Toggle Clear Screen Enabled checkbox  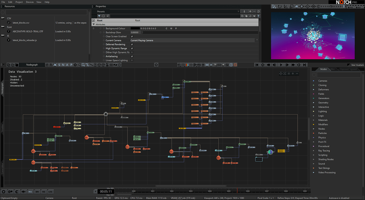[132, 36]
